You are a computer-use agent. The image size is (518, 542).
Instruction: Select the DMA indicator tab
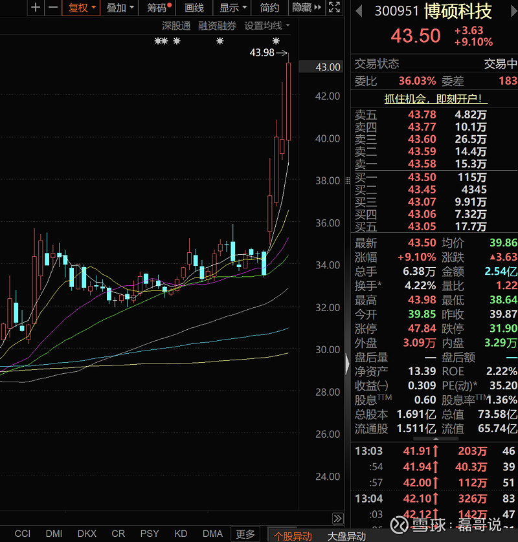[212, 534]
